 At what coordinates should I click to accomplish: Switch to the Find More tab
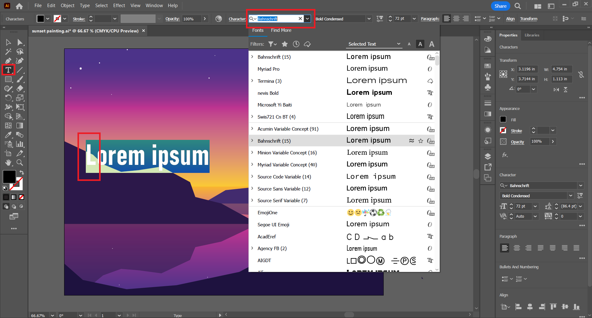[281, 30]
